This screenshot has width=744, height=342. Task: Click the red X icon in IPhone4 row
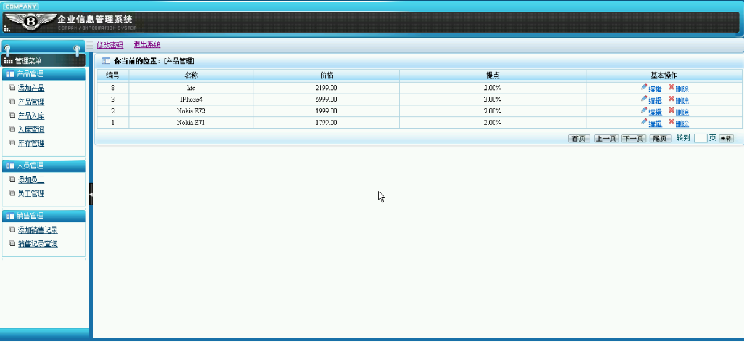click(x=671, y=99)
